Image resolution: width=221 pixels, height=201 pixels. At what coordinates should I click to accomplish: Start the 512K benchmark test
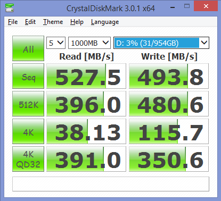[28, 104]
